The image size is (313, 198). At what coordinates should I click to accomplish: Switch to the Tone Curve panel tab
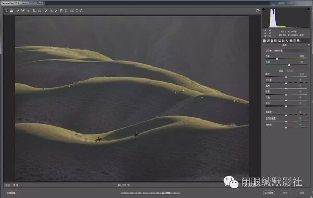(x=268, y=41)
